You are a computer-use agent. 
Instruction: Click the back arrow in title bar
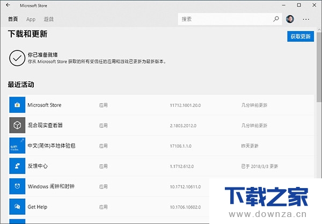(x=8, y=5)
